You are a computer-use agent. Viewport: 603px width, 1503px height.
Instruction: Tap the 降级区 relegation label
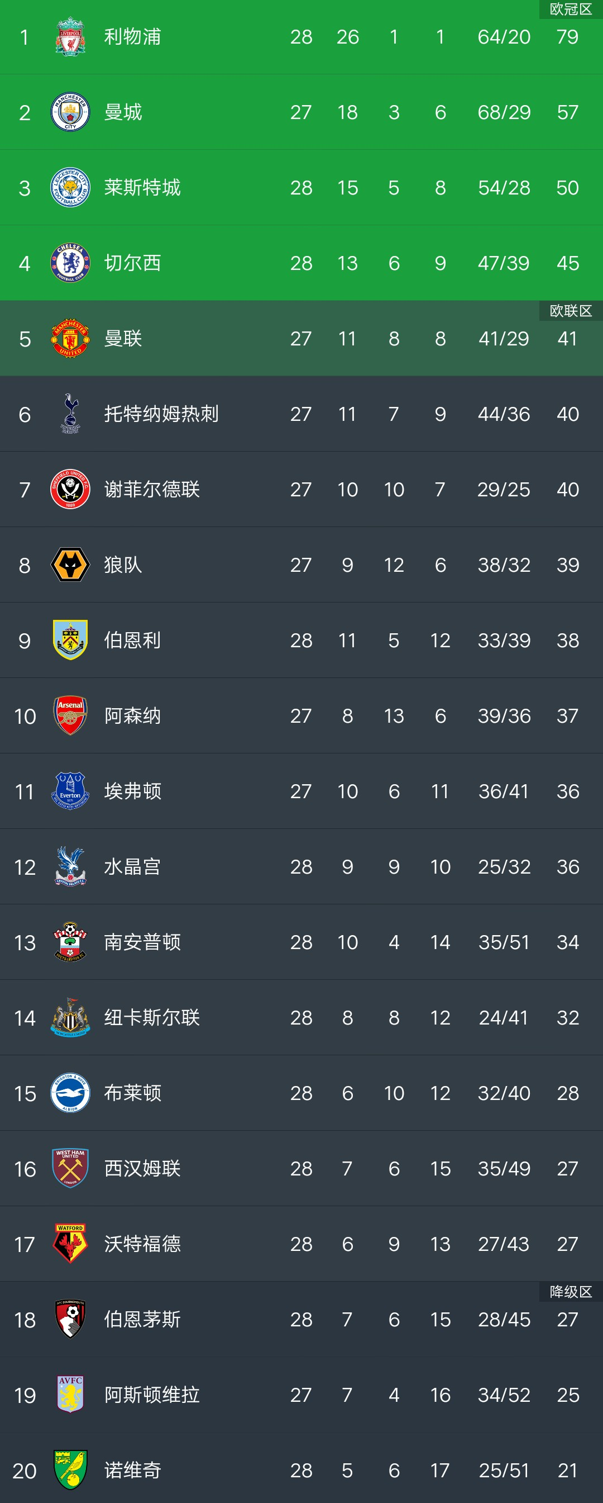click(x=571, y=1292)
